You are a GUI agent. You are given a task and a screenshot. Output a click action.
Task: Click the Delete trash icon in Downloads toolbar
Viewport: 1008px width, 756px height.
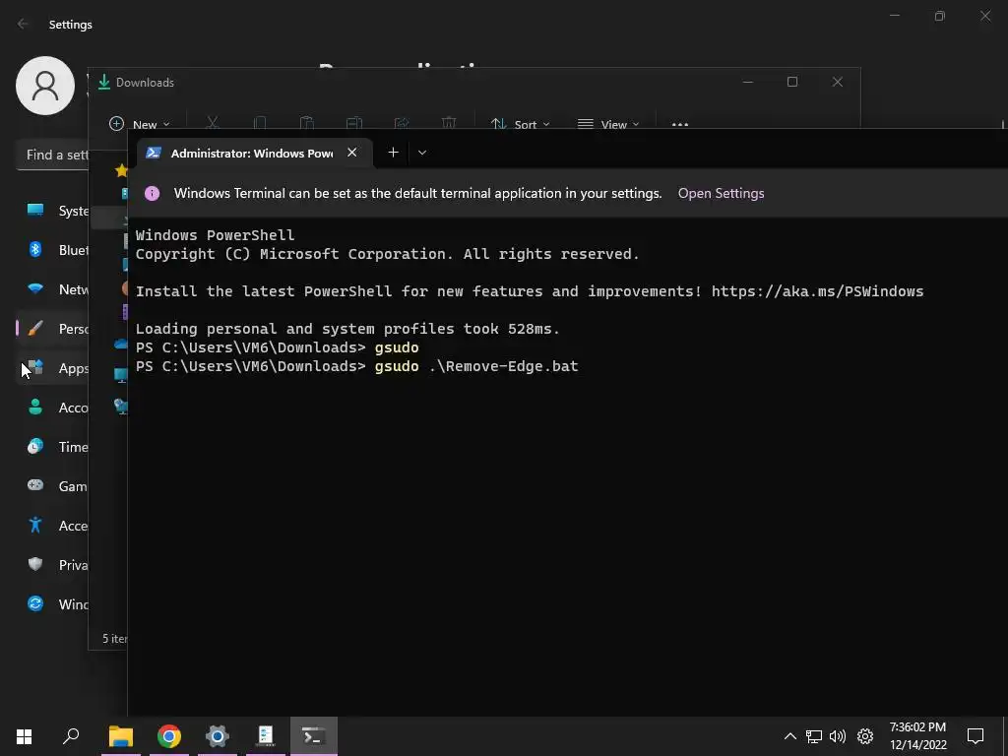(449, 123)
